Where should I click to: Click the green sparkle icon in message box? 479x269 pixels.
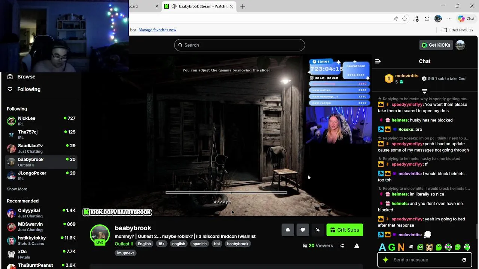point(386,260)
